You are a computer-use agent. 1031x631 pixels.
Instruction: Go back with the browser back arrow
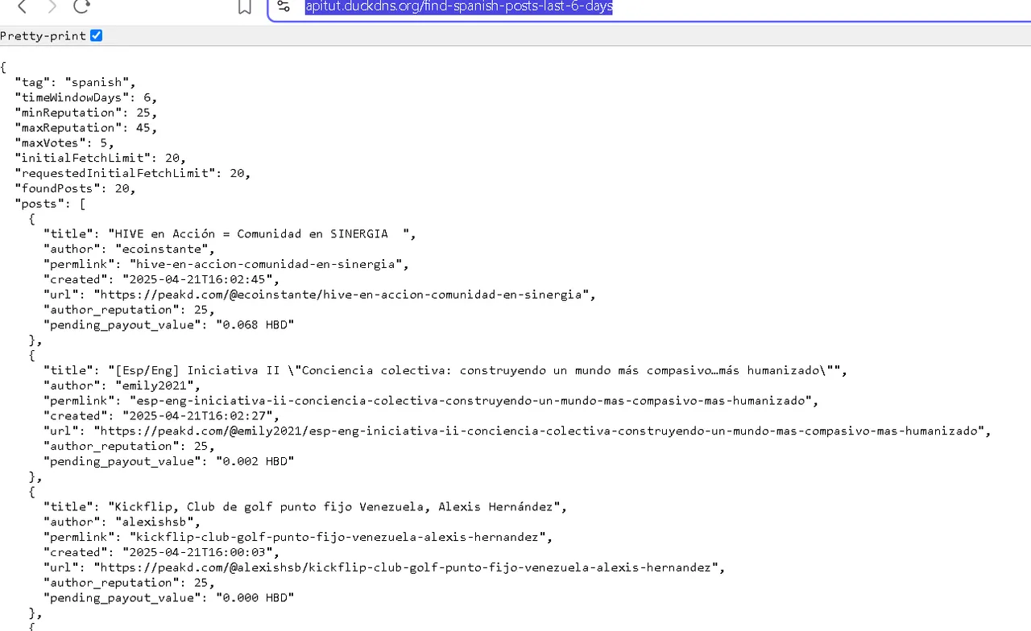coord(23,6)
